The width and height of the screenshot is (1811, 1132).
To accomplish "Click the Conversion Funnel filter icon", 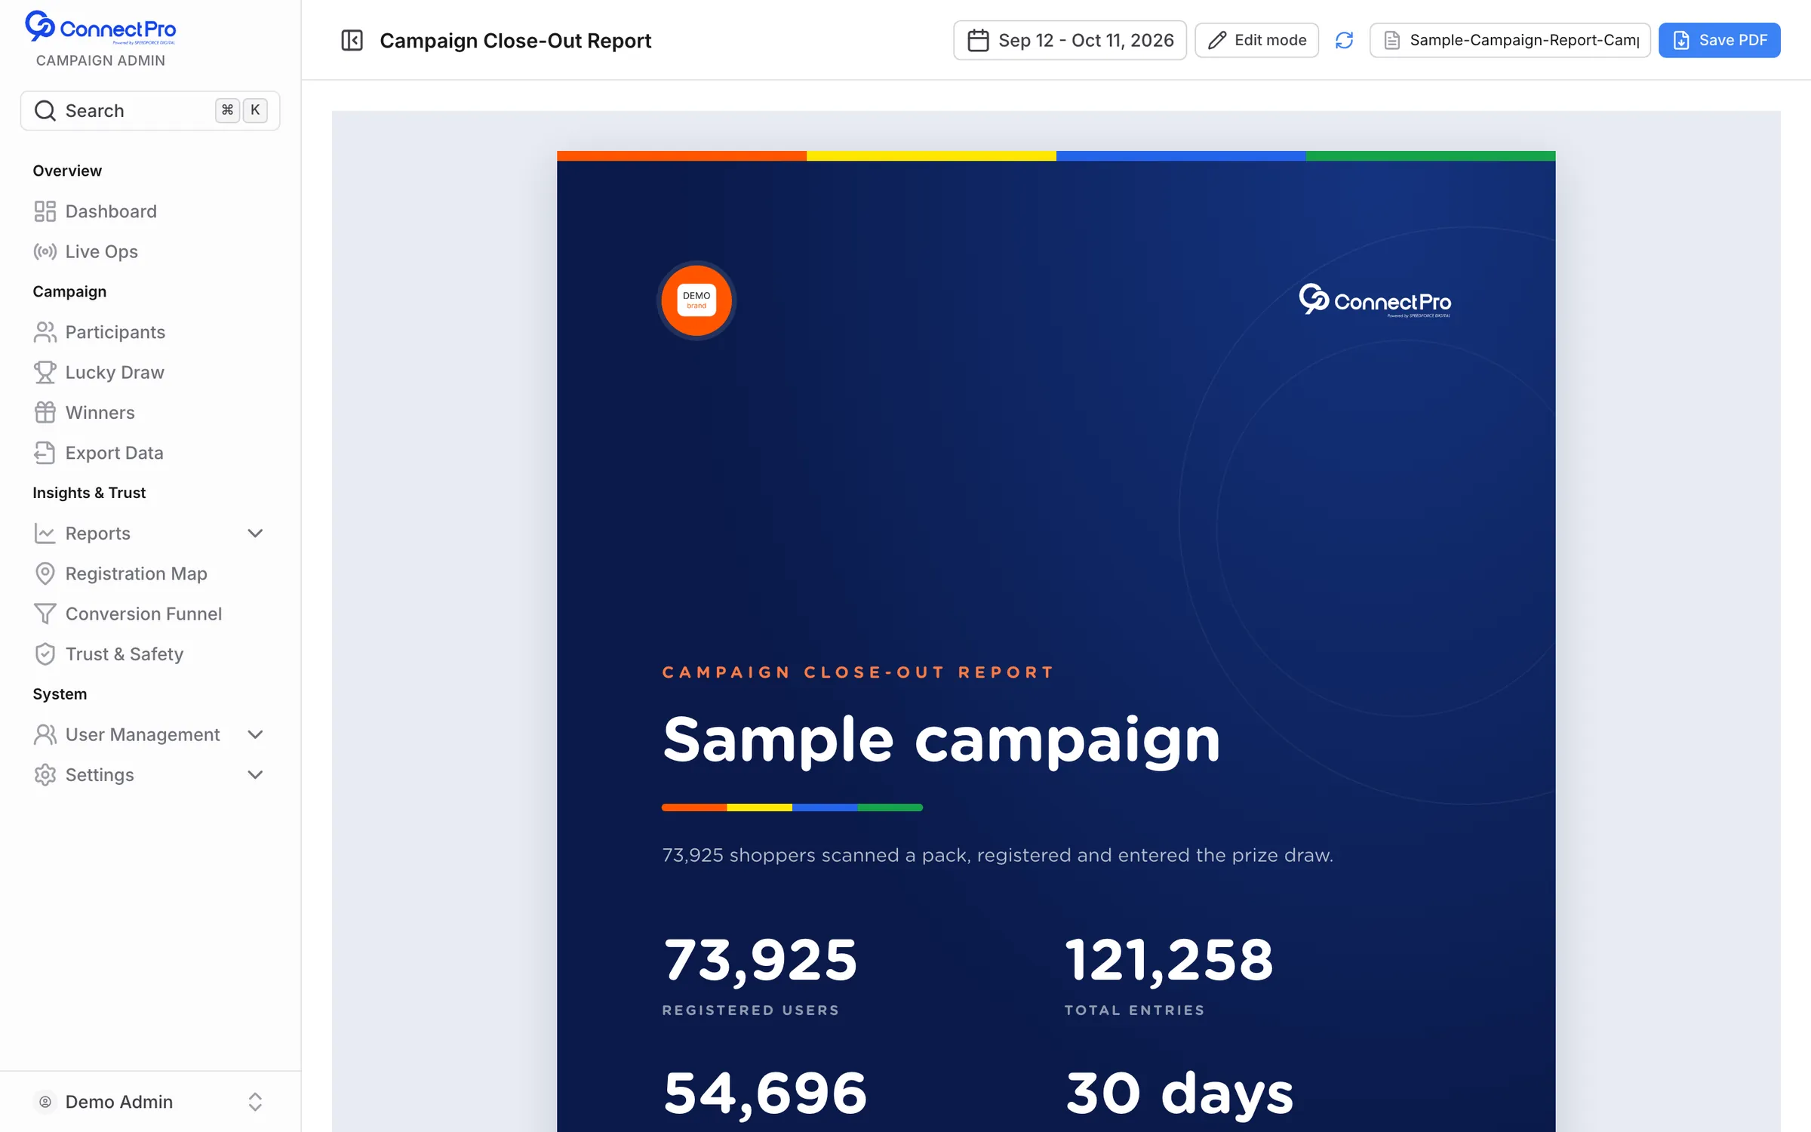I will [x=45, y=614].
